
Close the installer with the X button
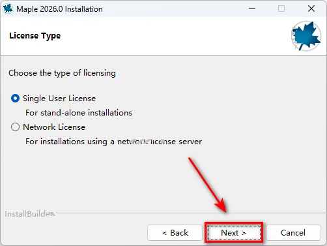311,8
